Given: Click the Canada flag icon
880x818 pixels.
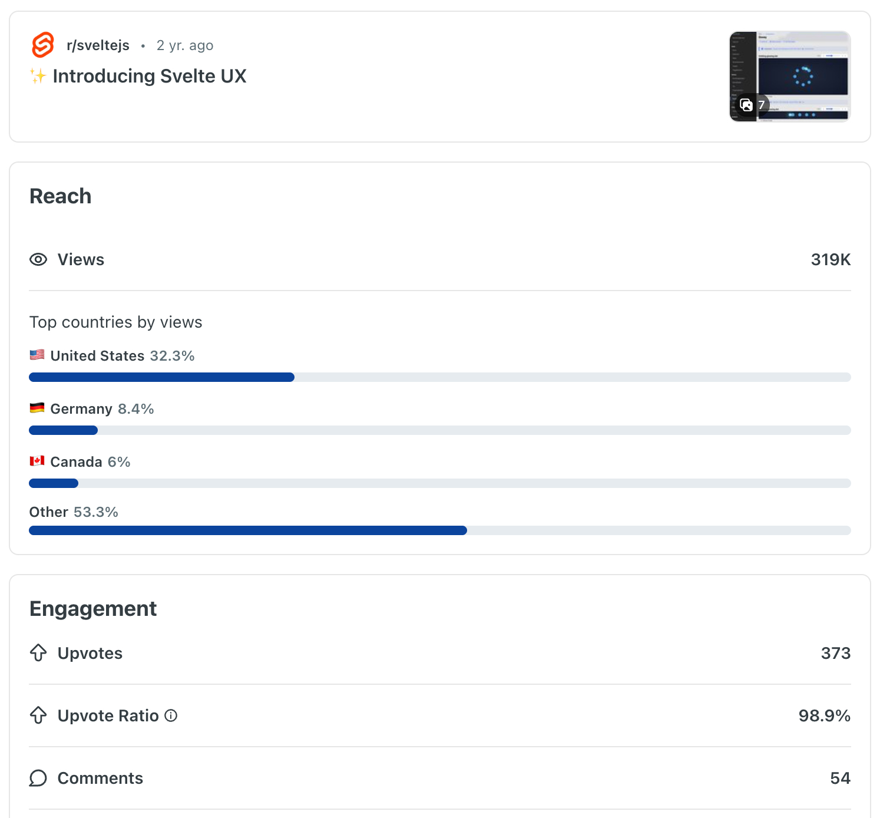Looking at the screenshot, I should pyautogui.click(x=37, y=461).
